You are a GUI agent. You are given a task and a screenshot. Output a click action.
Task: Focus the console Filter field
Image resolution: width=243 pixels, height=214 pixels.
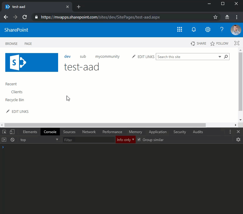tap(89, 140)
